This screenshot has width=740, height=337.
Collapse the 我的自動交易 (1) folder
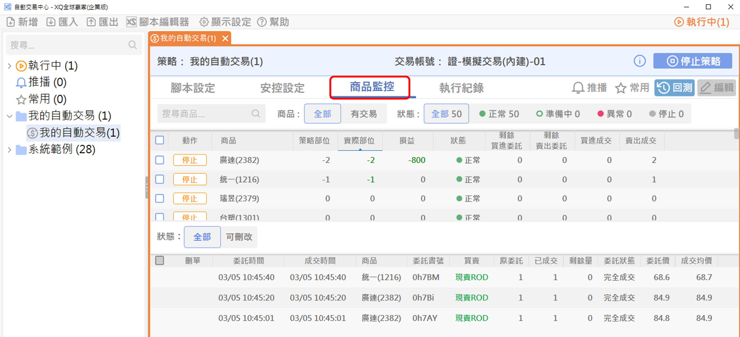[9, 116]
